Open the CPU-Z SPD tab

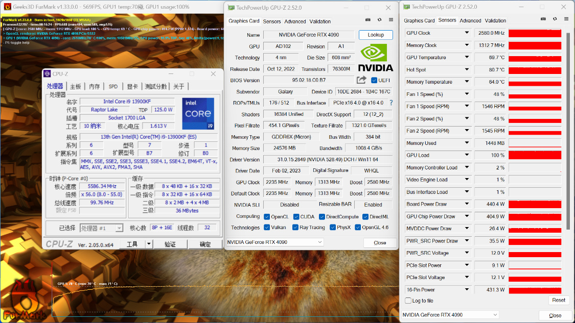point(113,86)
